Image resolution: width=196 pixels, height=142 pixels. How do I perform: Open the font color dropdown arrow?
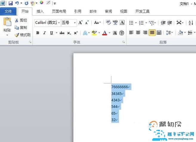(x=109, y=33)
